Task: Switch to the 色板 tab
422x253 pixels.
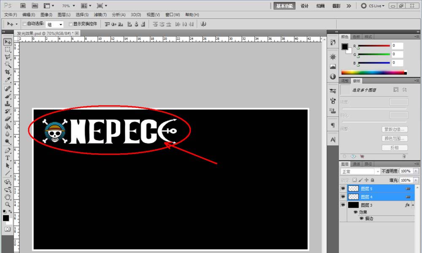Action: click(x=356, y=37)
